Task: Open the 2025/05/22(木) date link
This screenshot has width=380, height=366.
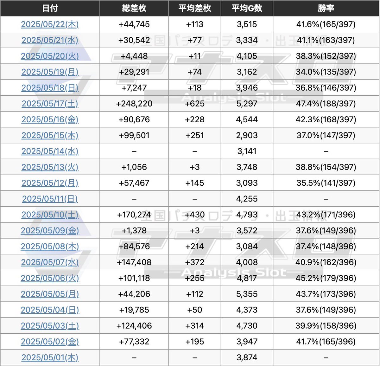Action: pyautogui.click(x=50, y=24)
